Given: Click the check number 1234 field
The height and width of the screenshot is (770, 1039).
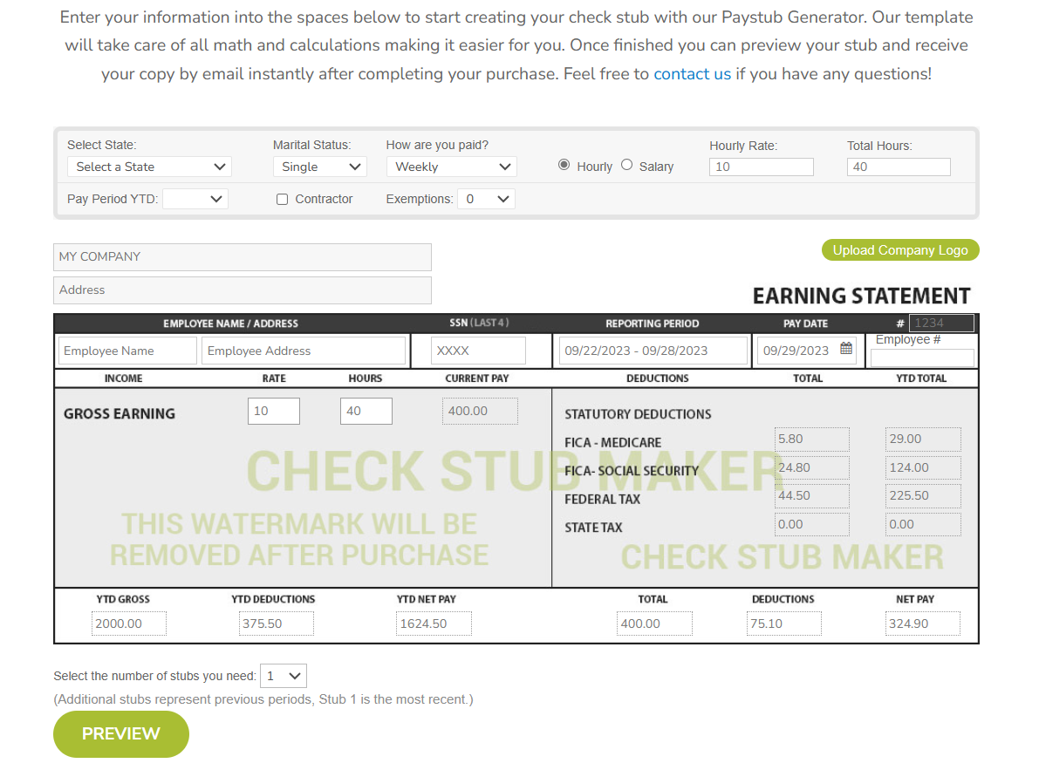Looking at the screenshot, I should [x=940, y=323].
